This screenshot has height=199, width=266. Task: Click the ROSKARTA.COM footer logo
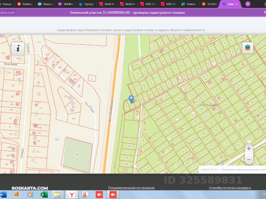30,188
